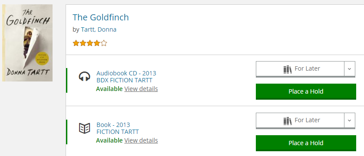Click the second orange rating star
This screenshot has width=364, height=156.
pyautogui.click(x=83, y=43)
